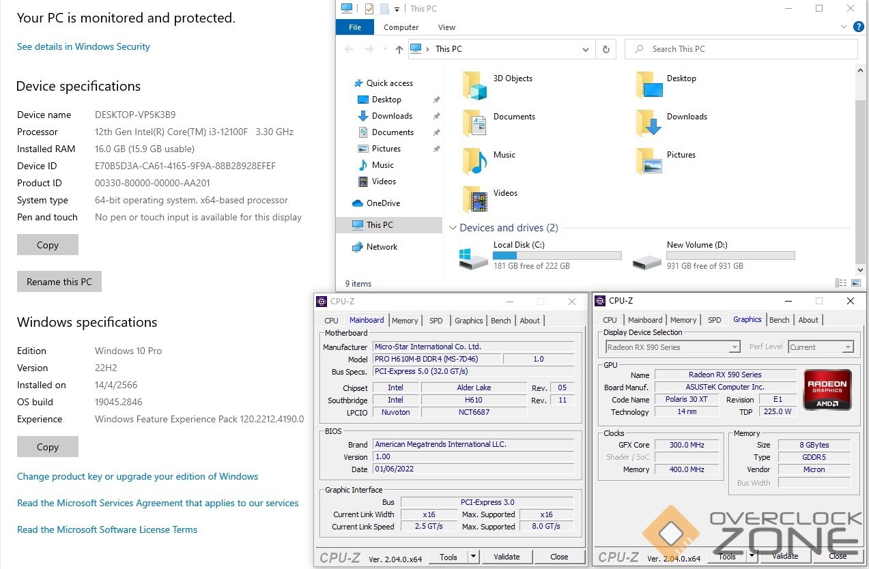
Task: Click the Rename this PC button
Action: point(59,282)
